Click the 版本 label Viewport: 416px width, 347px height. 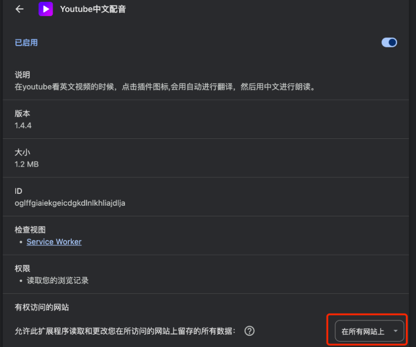(x=23, y=113)
